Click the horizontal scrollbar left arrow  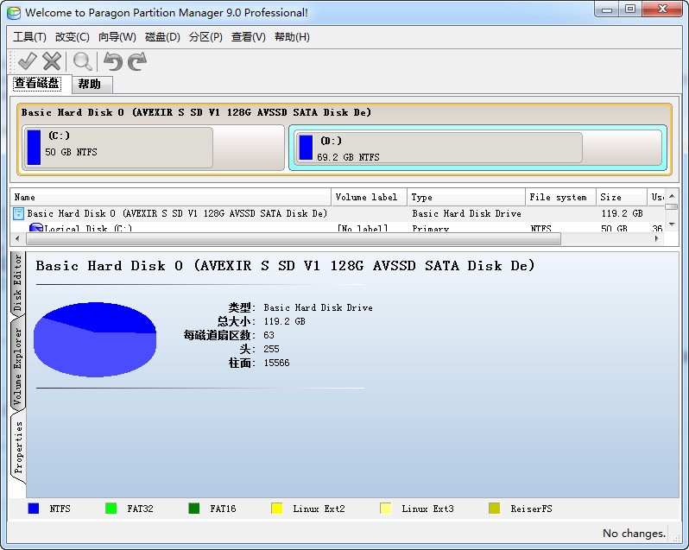(17, 239)
